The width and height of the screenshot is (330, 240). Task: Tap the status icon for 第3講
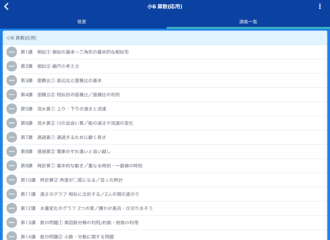[x=12, y=81]
